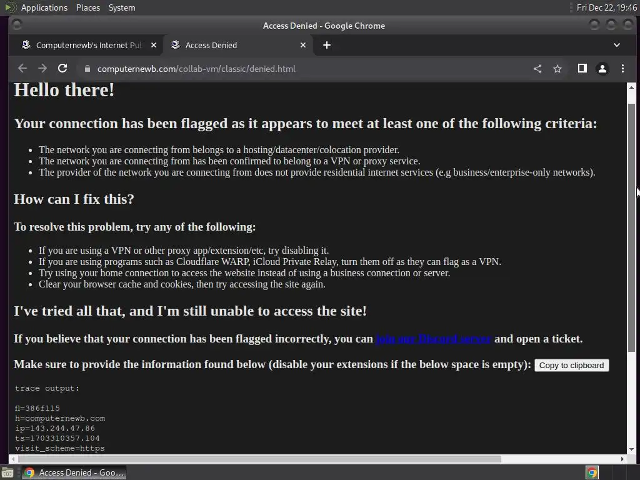Open the Applications menu

44,7
